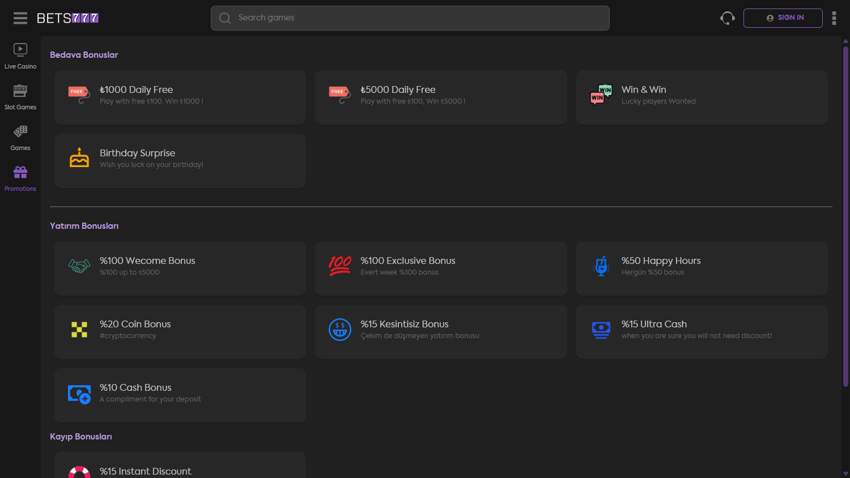Click the BETS777 logo

[67, 18]
